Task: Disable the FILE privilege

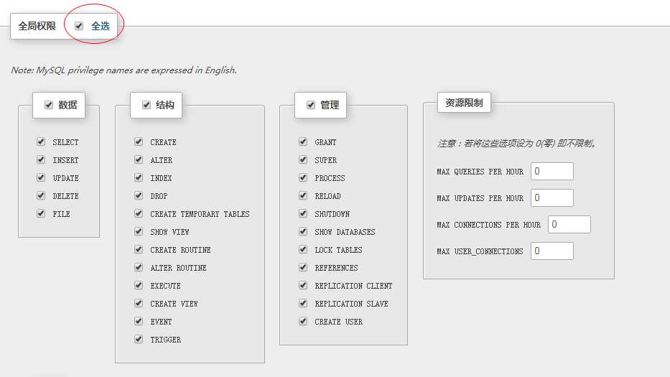Action: point(40,213)
